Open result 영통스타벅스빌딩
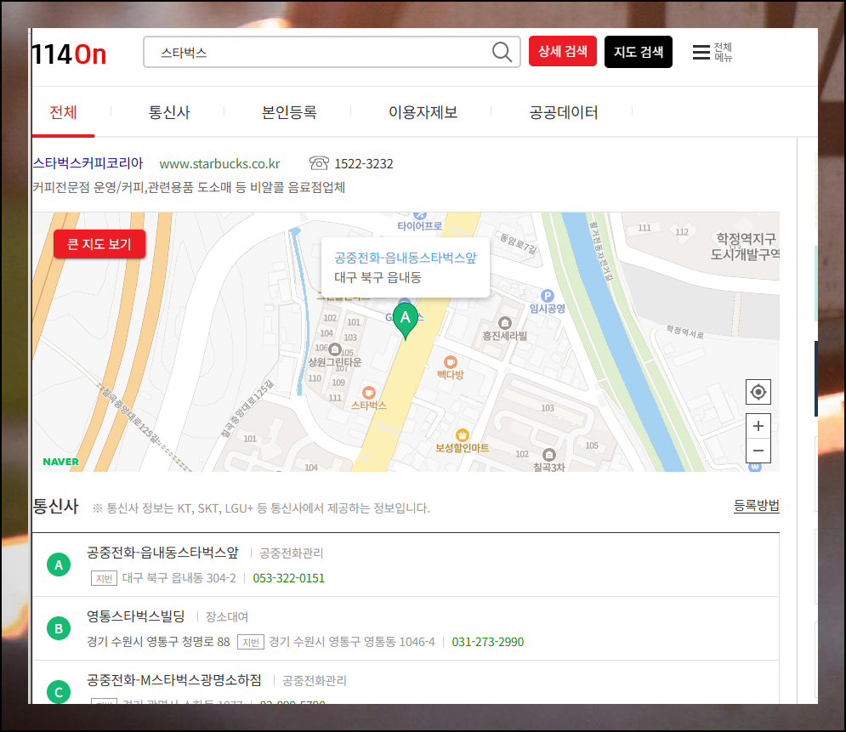 [136, 616]
